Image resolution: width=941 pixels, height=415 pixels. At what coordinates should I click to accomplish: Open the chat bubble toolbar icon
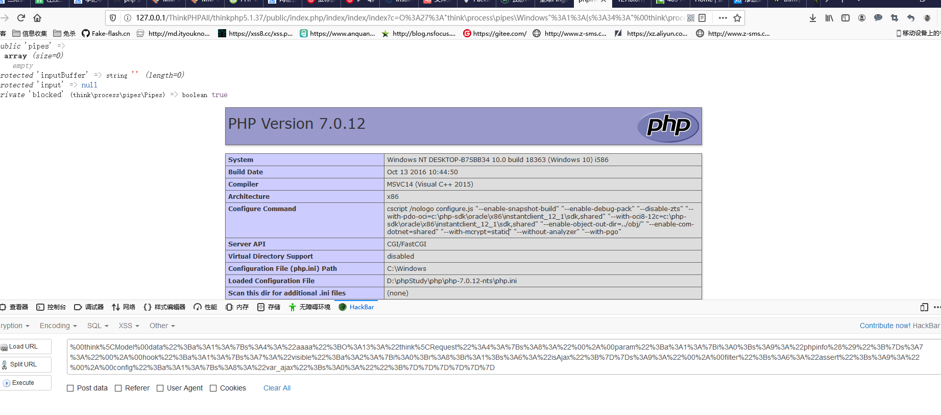coord(878,18)
